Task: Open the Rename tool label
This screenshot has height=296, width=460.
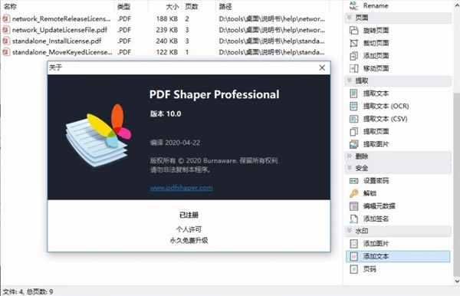Action: (x=376, y=5)
